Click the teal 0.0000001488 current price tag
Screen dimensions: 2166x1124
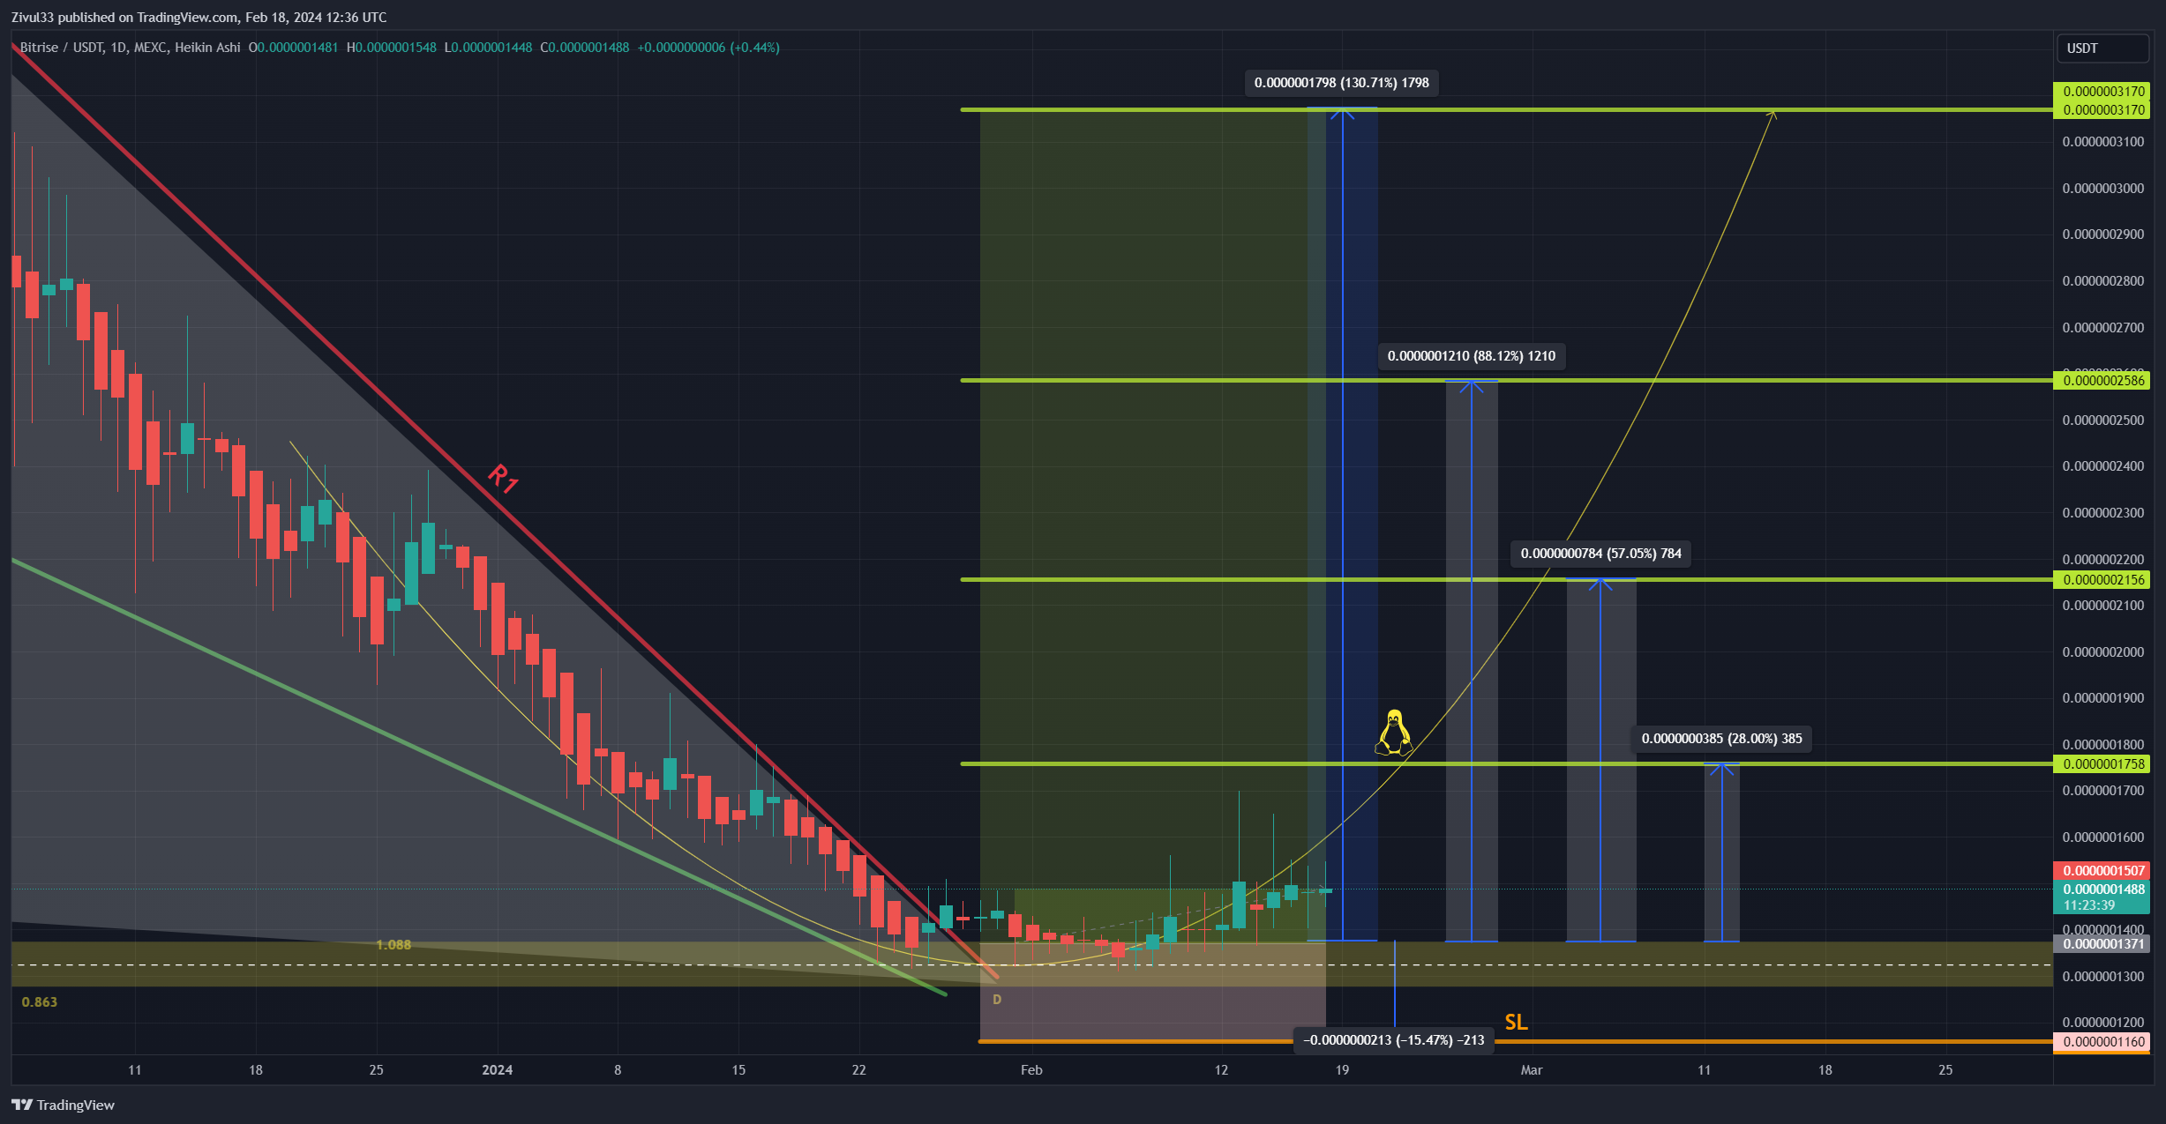(x=2102, y=890)
